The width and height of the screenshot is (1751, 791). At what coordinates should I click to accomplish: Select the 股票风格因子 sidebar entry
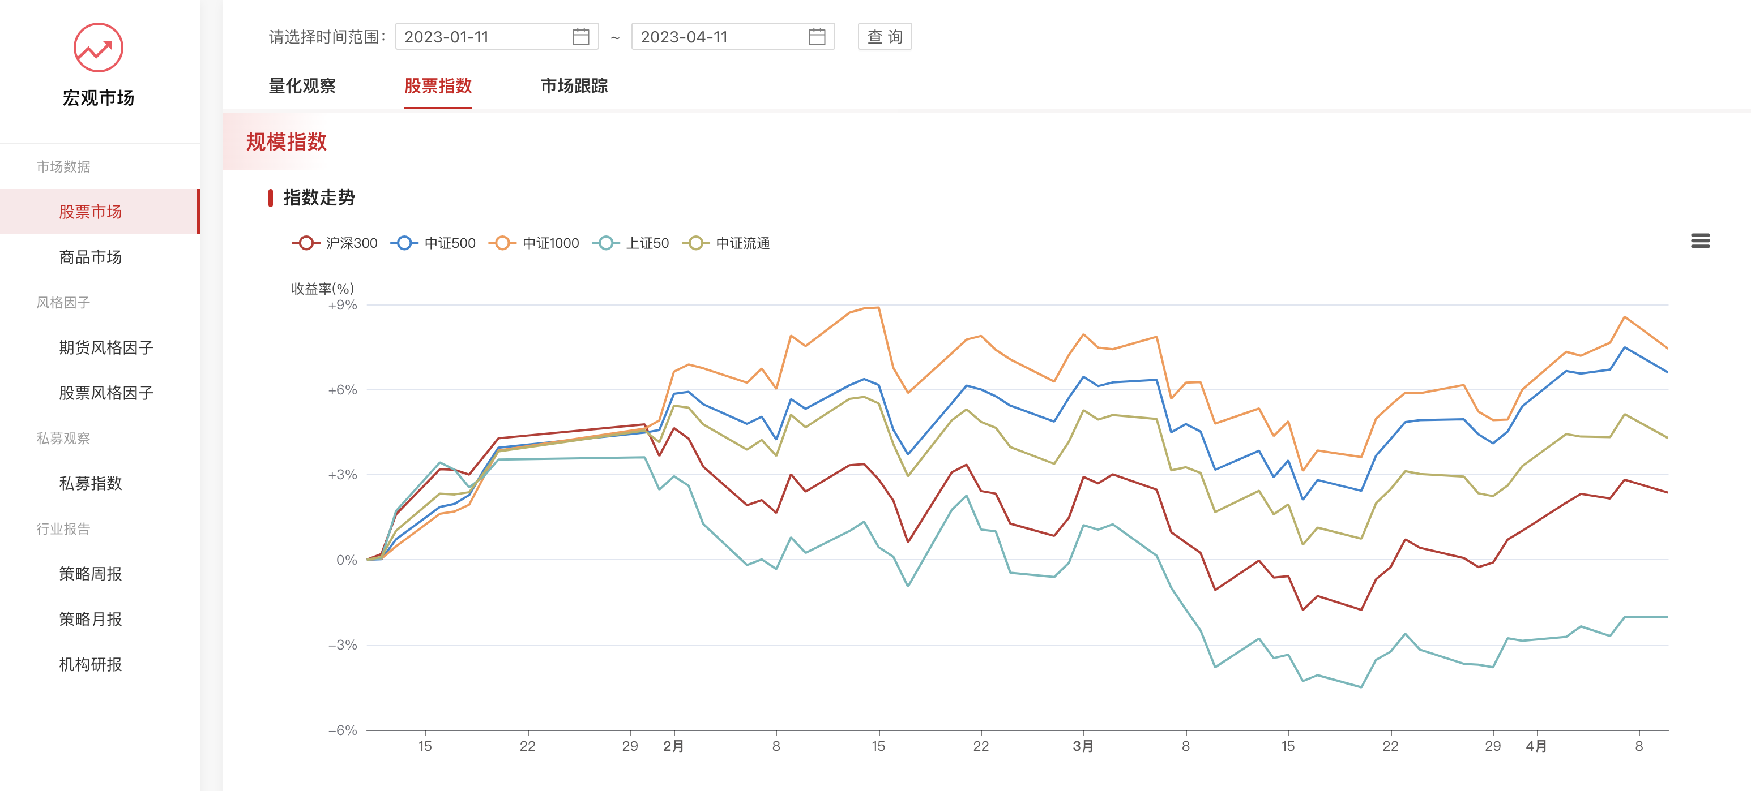pyautogui.click(x=105, y=393)
